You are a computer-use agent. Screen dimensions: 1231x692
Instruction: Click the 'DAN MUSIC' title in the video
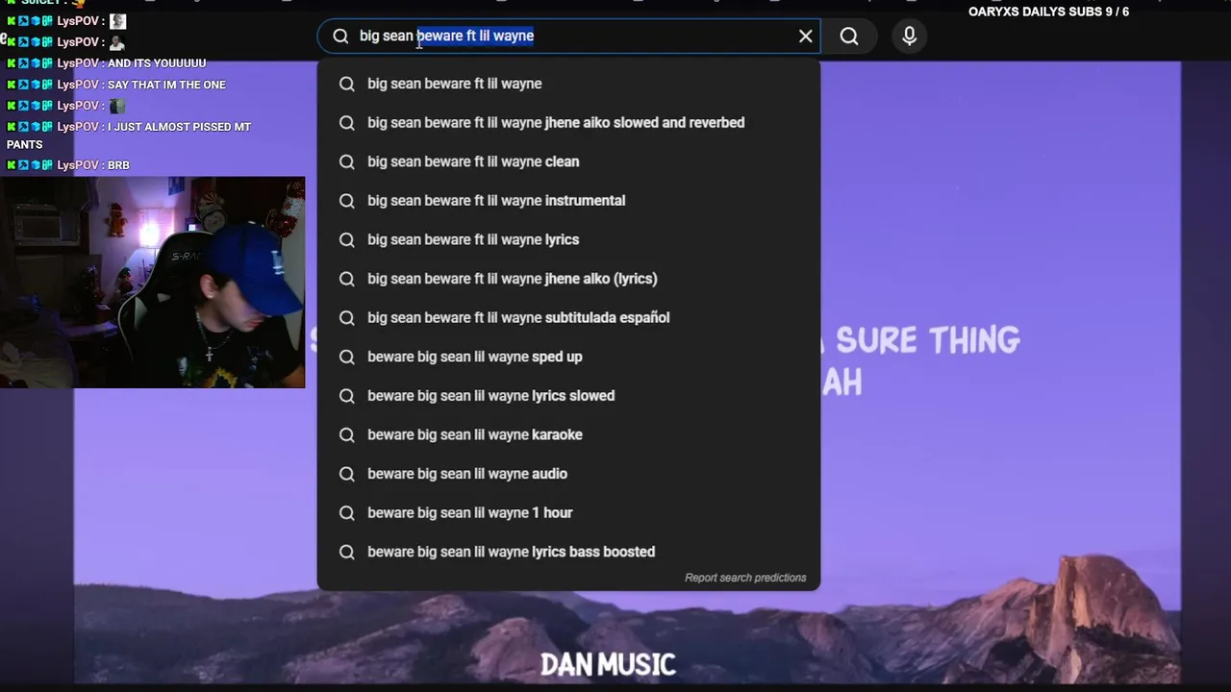pos(608,664)
